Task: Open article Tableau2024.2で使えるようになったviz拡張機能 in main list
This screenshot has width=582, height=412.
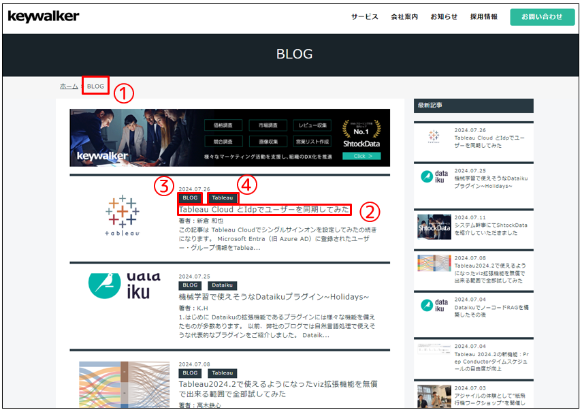Action: tap(278, 389)
